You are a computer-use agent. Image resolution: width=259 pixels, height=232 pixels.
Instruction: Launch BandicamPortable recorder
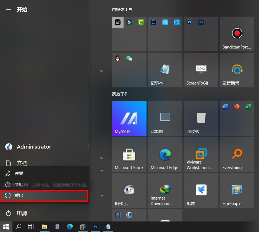[x=237, y=34]
